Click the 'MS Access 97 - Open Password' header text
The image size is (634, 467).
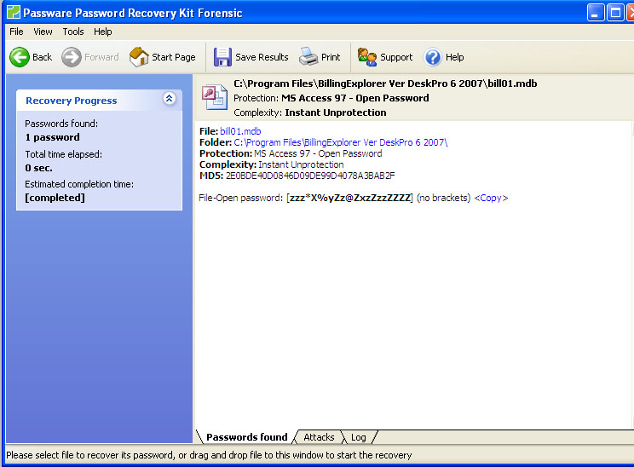(x=355, y=98)
